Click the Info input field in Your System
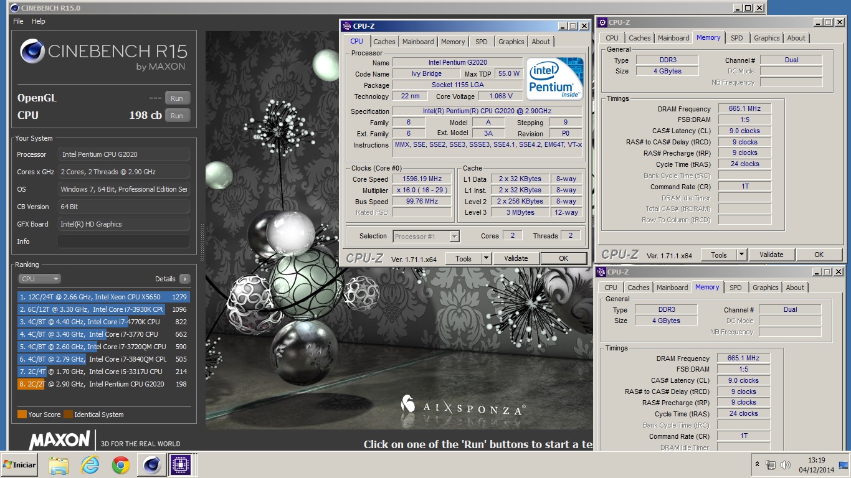The height and width of the screenshot is (478, 851). pyautogui.click(x=124, y=241)
